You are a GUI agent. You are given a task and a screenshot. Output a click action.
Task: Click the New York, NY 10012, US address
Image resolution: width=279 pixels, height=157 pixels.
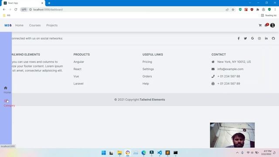pyautogui.click(x=234, y=62)
